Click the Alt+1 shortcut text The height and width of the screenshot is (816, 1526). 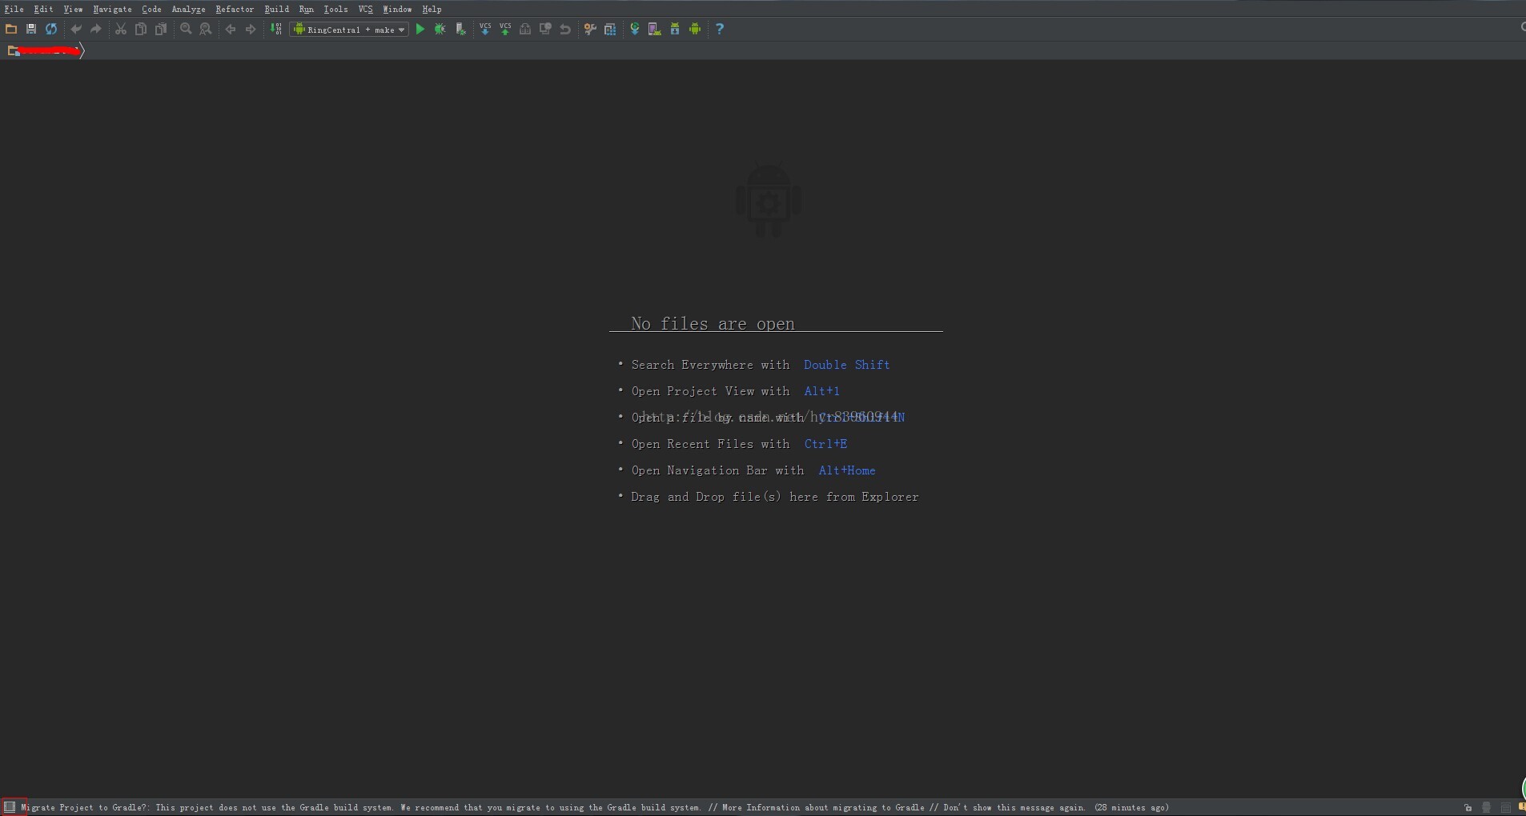coord(822,391)
